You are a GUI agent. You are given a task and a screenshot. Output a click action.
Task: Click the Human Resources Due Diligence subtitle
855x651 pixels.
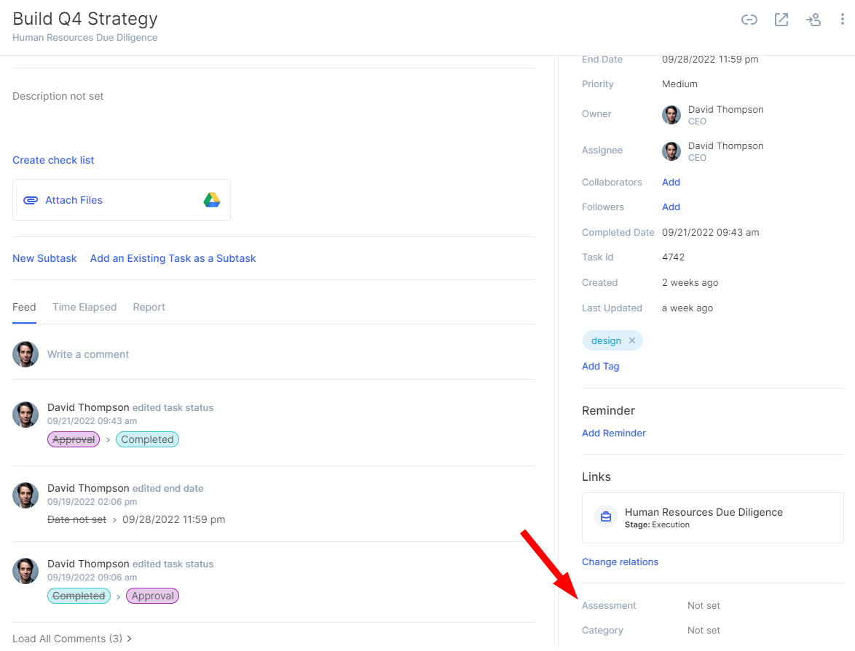tap(85, 38)
